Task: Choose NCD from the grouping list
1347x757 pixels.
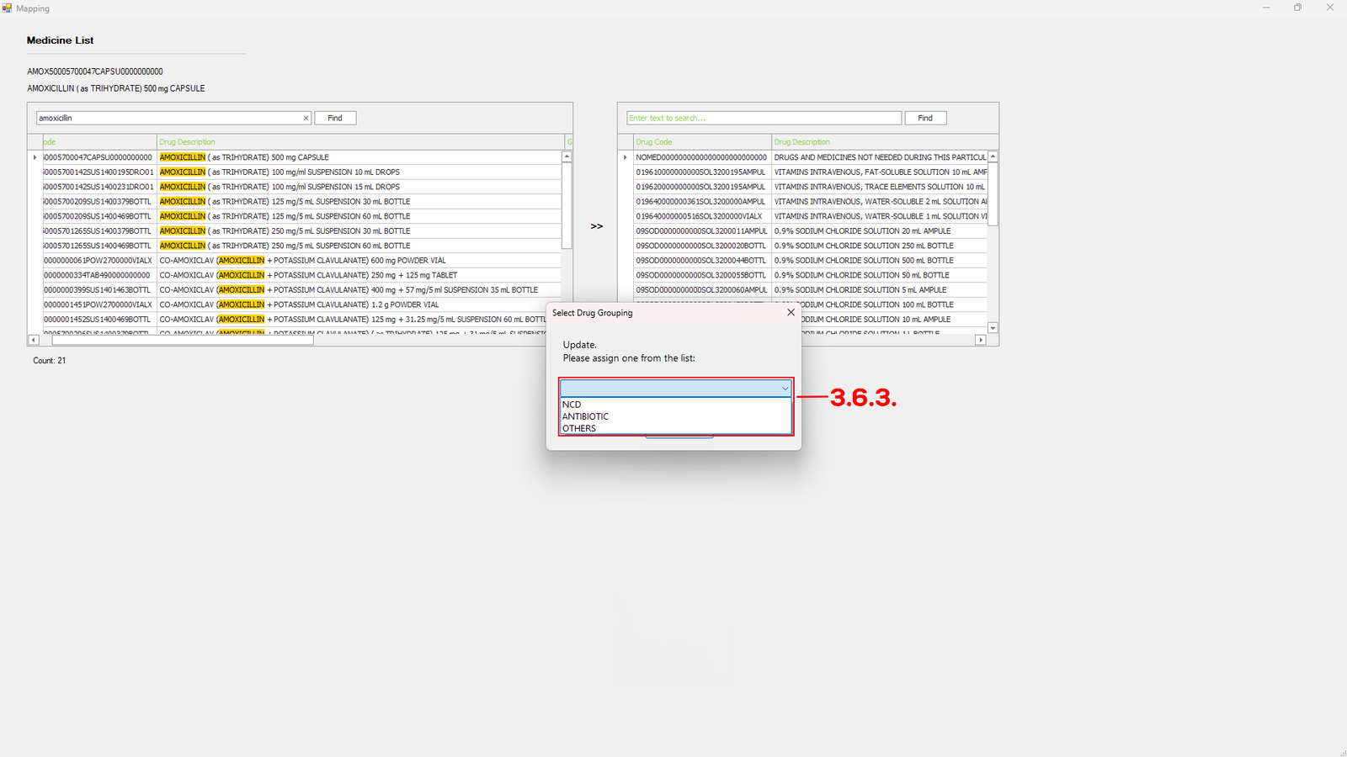Action: [x=572, y=405]
